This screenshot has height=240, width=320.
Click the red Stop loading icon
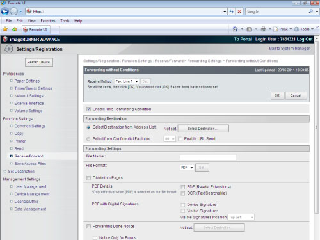point(239,12)
